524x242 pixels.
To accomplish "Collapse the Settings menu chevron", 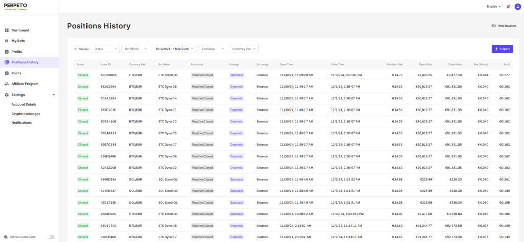I will tap(54, 95).
